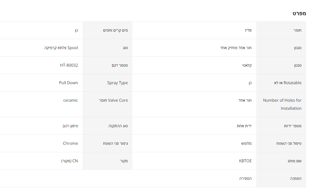The image size is (317, 195).
Task: Select the מלוטש surface treatment value
Action: coord(246,143)
